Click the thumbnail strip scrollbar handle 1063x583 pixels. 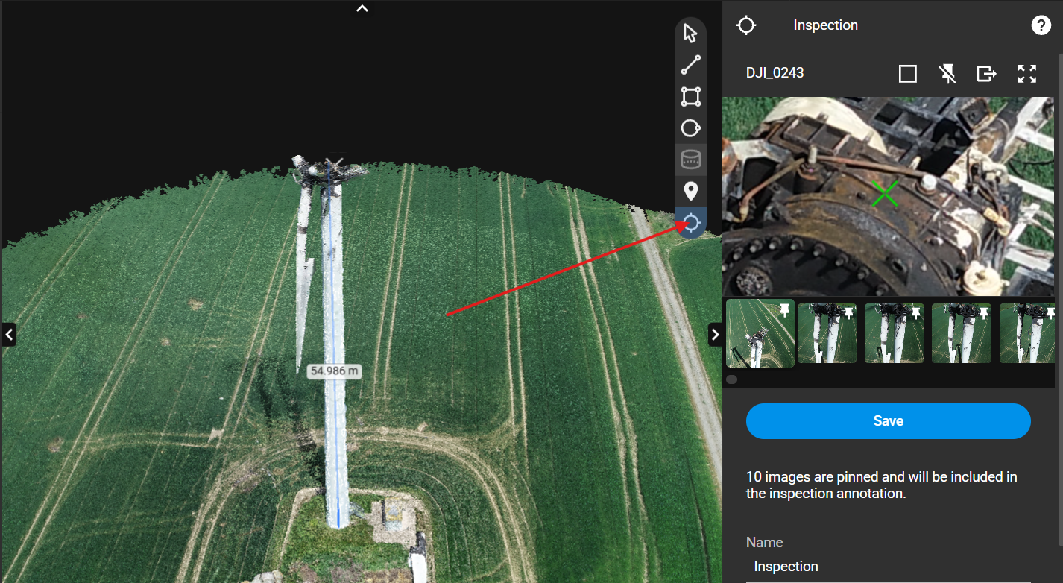[x=731, y=379]
